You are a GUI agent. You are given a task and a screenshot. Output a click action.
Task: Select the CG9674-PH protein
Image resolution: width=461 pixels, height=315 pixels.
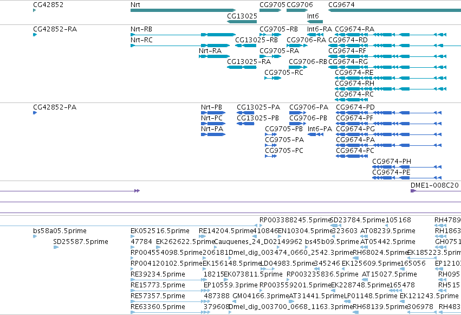407,167
